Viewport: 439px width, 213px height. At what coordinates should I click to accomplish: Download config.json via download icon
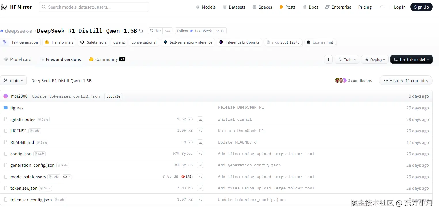[x=200, y=154]
